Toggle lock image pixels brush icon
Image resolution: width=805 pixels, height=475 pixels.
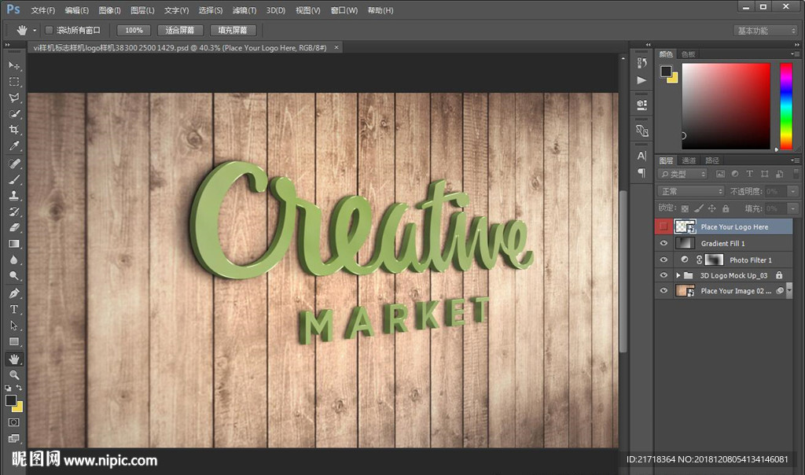698,208
